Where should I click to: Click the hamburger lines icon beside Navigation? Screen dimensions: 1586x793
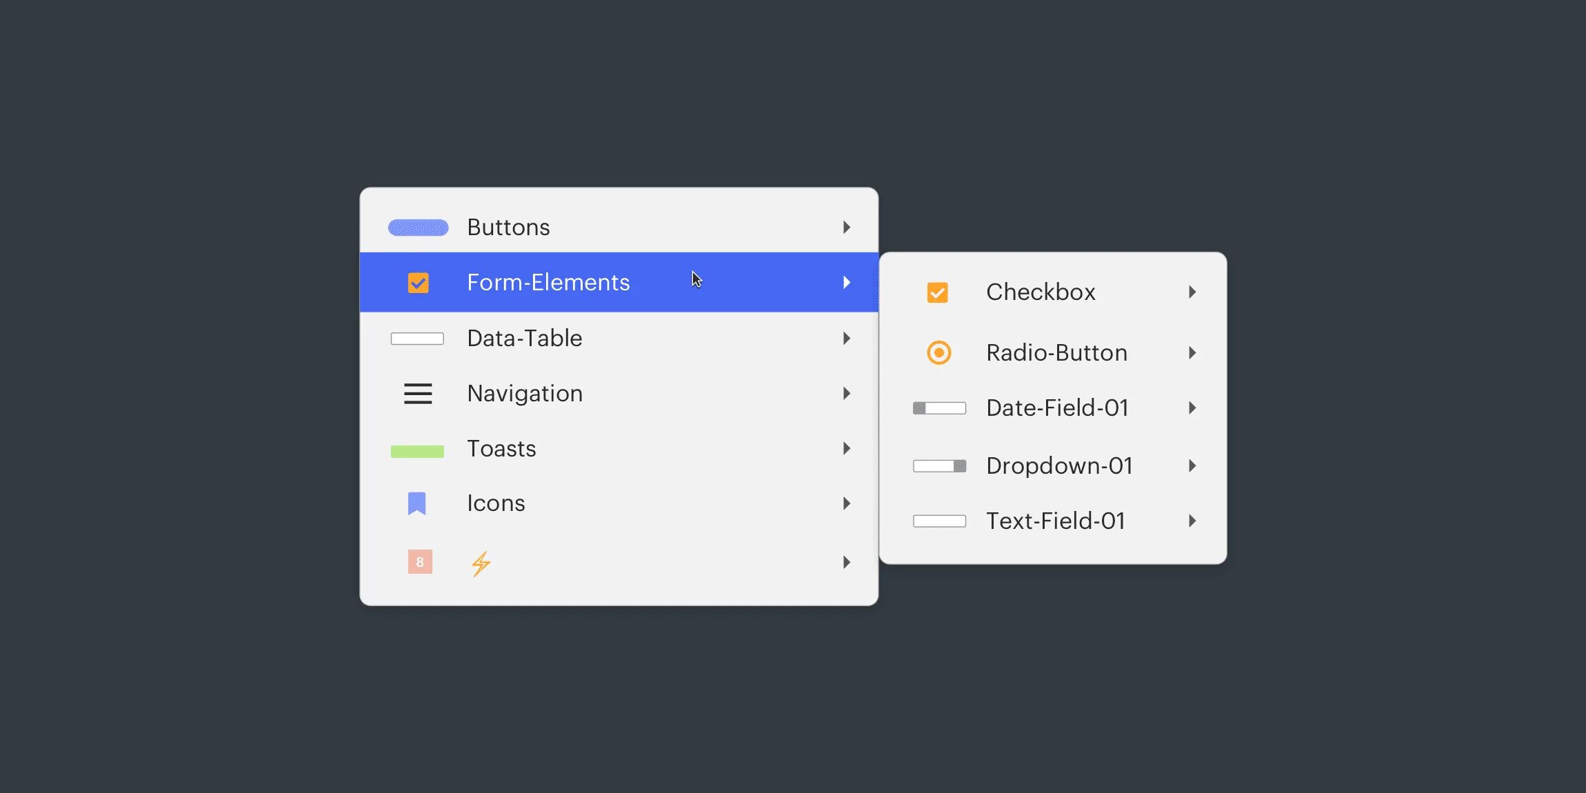(418, 394)
